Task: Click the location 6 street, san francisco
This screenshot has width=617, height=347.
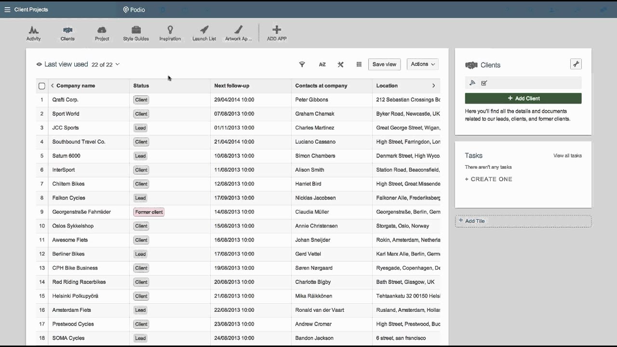Action: [401, 338]
